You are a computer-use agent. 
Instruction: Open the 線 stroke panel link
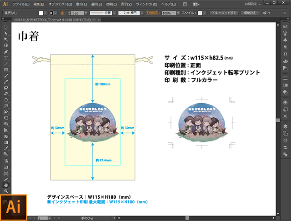coord(63,13)
